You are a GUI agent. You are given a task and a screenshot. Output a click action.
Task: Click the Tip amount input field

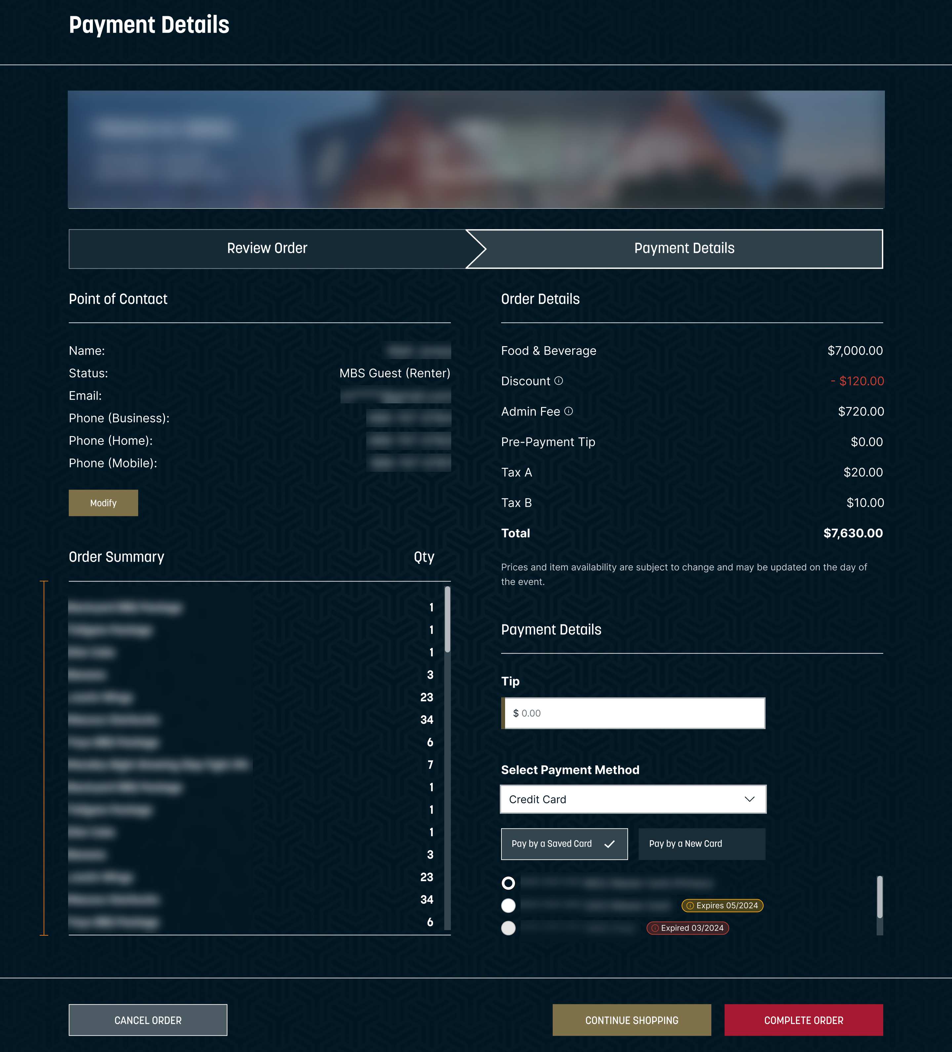pyautogui.click(x=633, y=713)
